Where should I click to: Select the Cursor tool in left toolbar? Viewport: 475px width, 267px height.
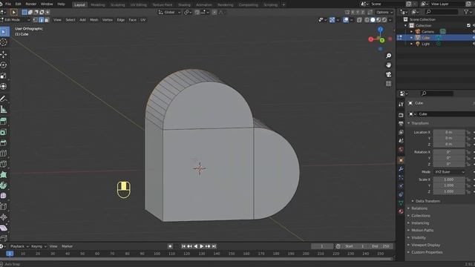click(4, 42)
